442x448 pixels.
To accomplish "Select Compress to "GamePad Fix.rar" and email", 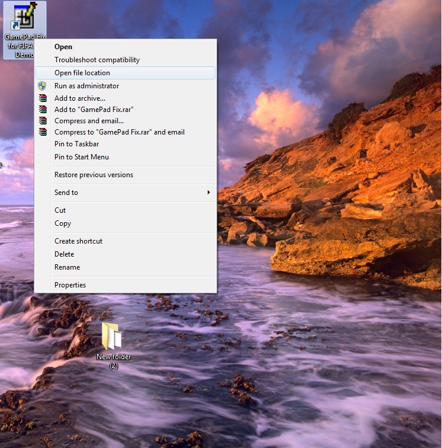I will pos(125,132).
